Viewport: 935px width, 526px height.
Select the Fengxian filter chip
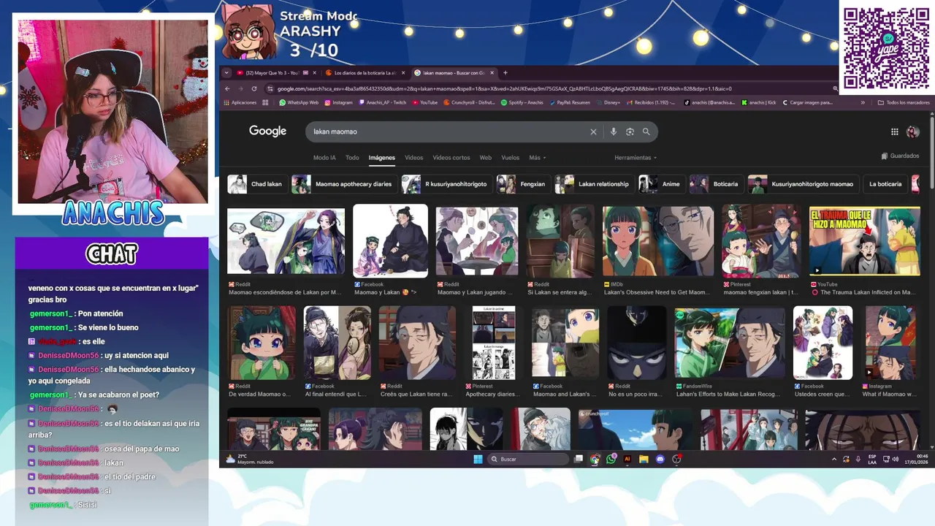pos(523,184)
